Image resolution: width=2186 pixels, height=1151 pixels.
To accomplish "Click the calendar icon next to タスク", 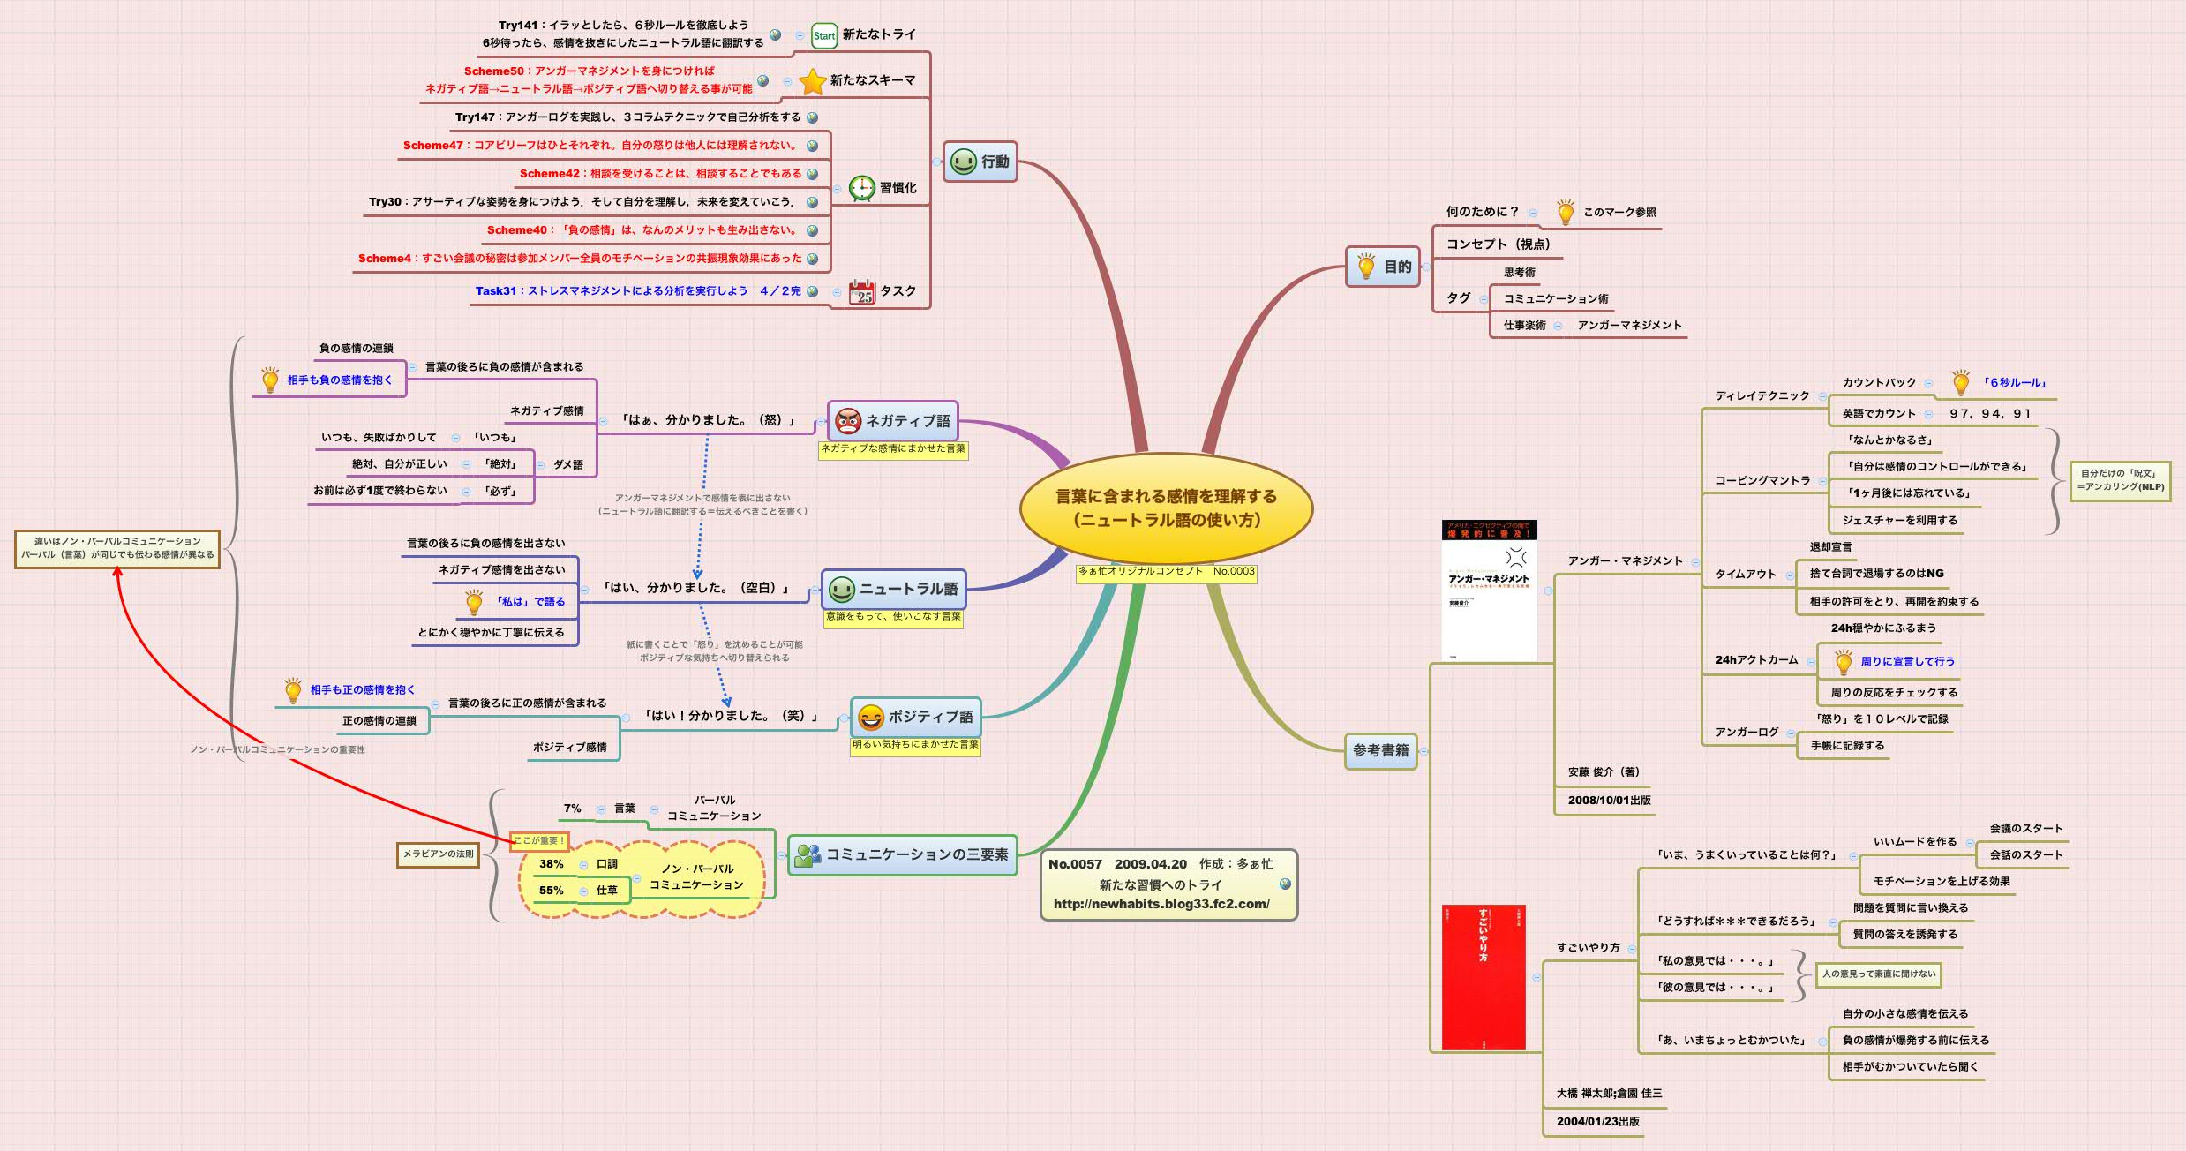I will click(x=863, y=291).
